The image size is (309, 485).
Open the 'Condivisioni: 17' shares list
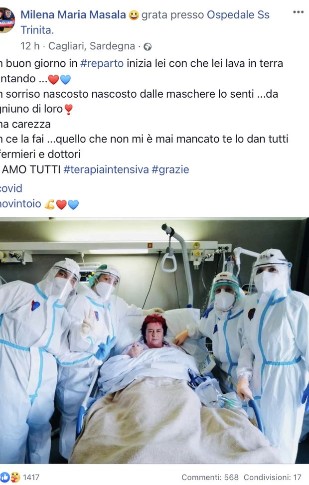click(x=273, y=477)
